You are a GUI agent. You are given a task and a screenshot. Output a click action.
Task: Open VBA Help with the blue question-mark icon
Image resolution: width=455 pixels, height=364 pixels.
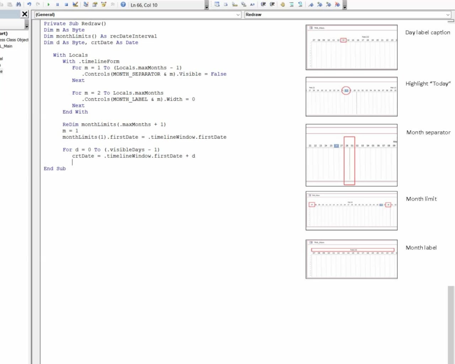(x=123, y=5)
